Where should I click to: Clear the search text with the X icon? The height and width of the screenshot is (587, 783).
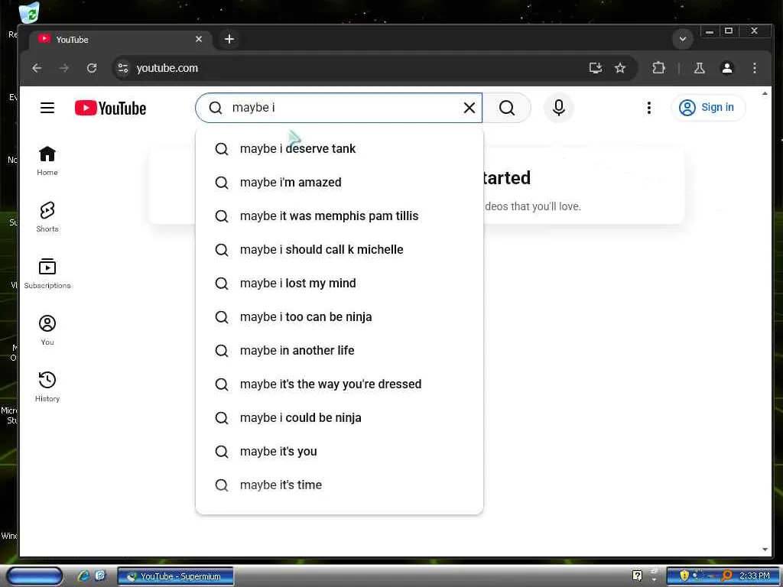tap(469, 108)
